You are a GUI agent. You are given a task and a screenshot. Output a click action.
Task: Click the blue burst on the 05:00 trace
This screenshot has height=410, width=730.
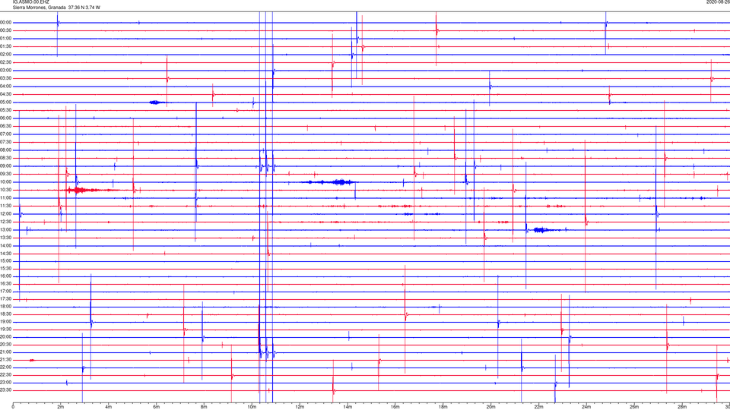157,102
